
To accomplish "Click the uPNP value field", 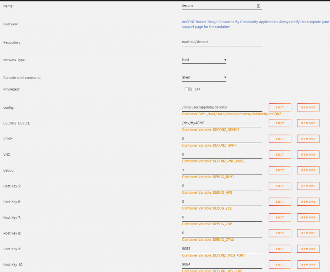I will [222, 139].
